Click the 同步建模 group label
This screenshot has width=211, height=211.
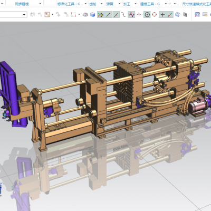[x=22, y=4]
